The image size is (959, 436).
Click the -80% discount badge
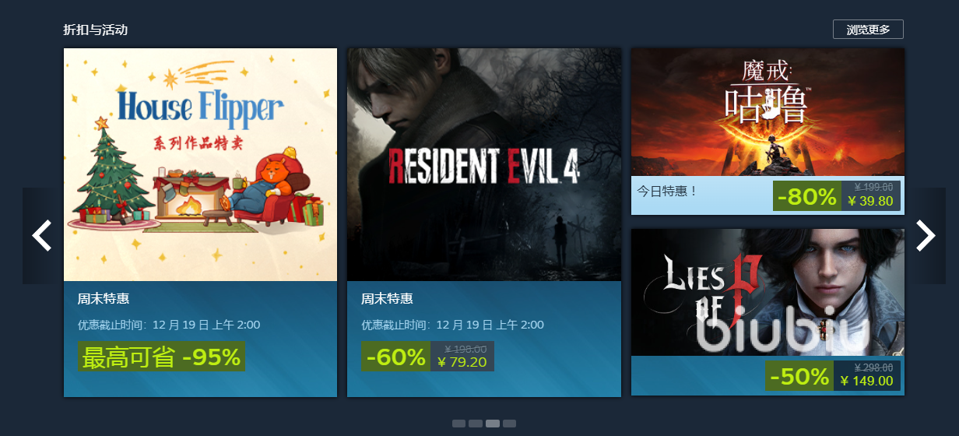807,195
